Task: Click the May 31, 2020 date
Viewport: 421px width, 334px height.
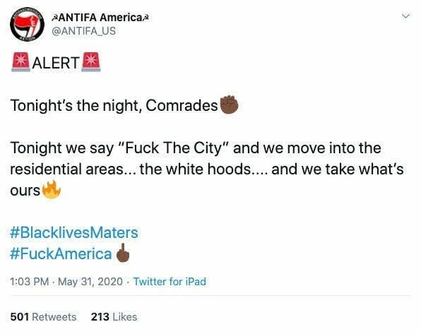Action: (x=90, y=282)
